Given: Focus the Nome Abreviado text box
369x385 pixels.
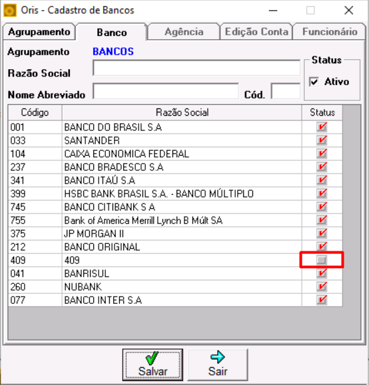Looking at the screenshot, I should 166,91.
